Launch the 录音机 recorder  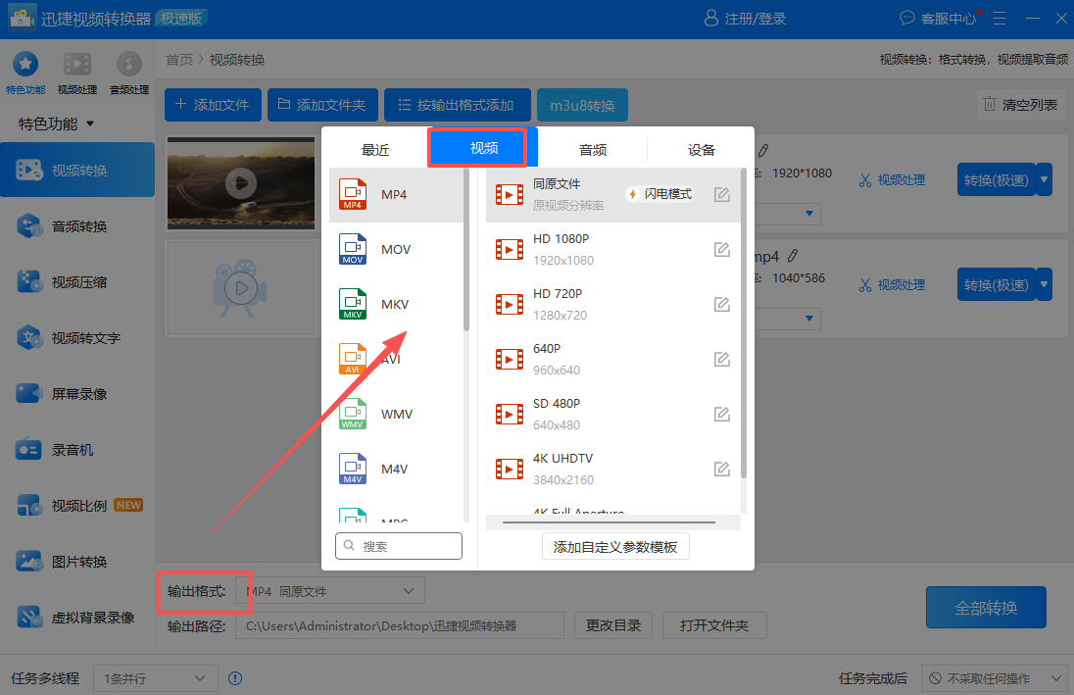pos(77,449)
